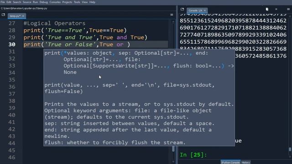Click the 'or' keyword at the end of line 30
Screen dimensions: 292x164
point(120,45)
